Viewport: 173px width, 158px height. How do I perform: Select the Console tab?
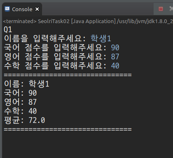click(22, 9)
